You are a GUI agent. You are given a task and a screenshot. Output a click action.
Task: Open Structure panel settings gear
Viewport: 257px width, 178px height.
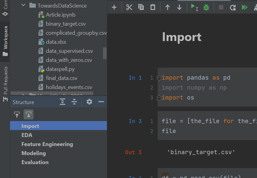point(89,102)
